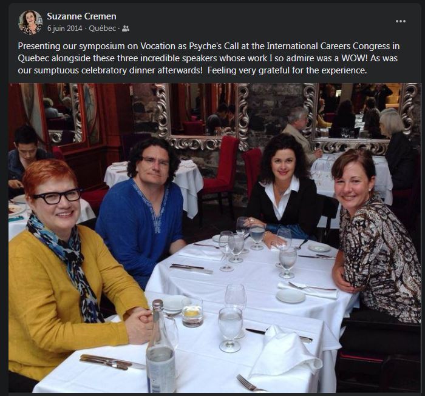The height and width of the screenshot is (396, 425).
Task: Click the friends audience icon beside Québec
Action: [126, 29]
